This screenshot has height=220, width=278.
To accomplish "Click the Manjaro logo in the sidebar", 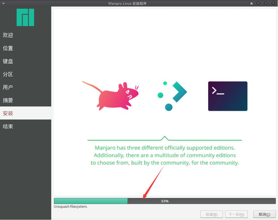I will 25,17.
